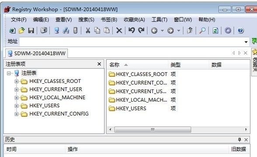
Task: Go up one level icon
Action: coord(190,31)
